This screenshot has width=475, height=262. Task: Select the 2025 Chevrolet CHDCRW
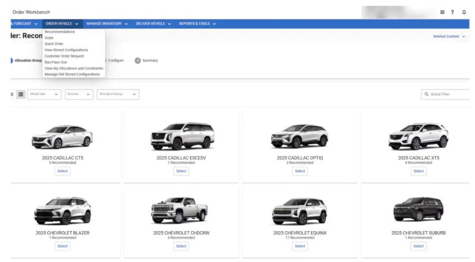(181, 246)
